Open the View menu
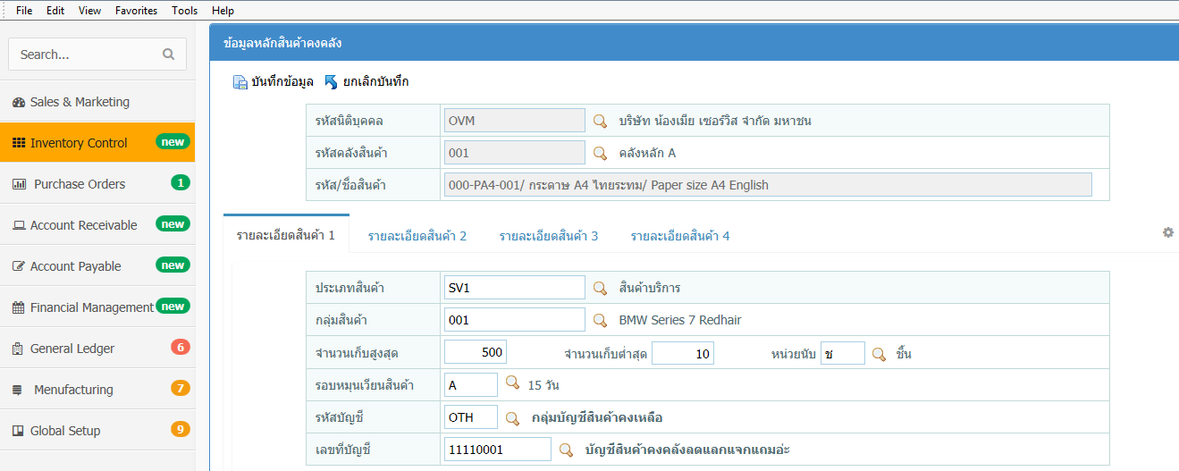The width and height of the screenshot is (1179, 471). [89, 11]
